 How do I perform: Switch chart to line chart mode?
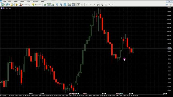point(53,5)
